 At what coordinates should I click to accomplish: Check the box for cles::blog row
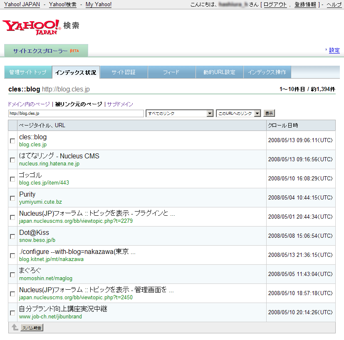[12, 141]
